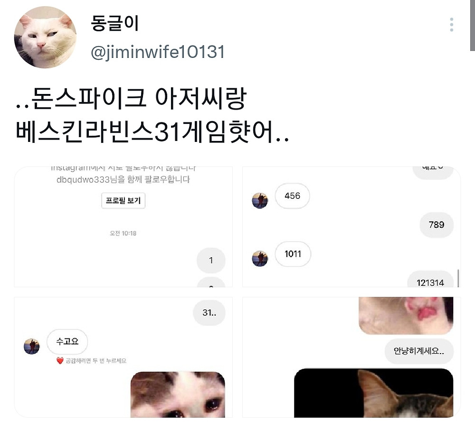475x430 pixels.
Task: Open the white cat profile avatar
Action: tap(45, 37)
